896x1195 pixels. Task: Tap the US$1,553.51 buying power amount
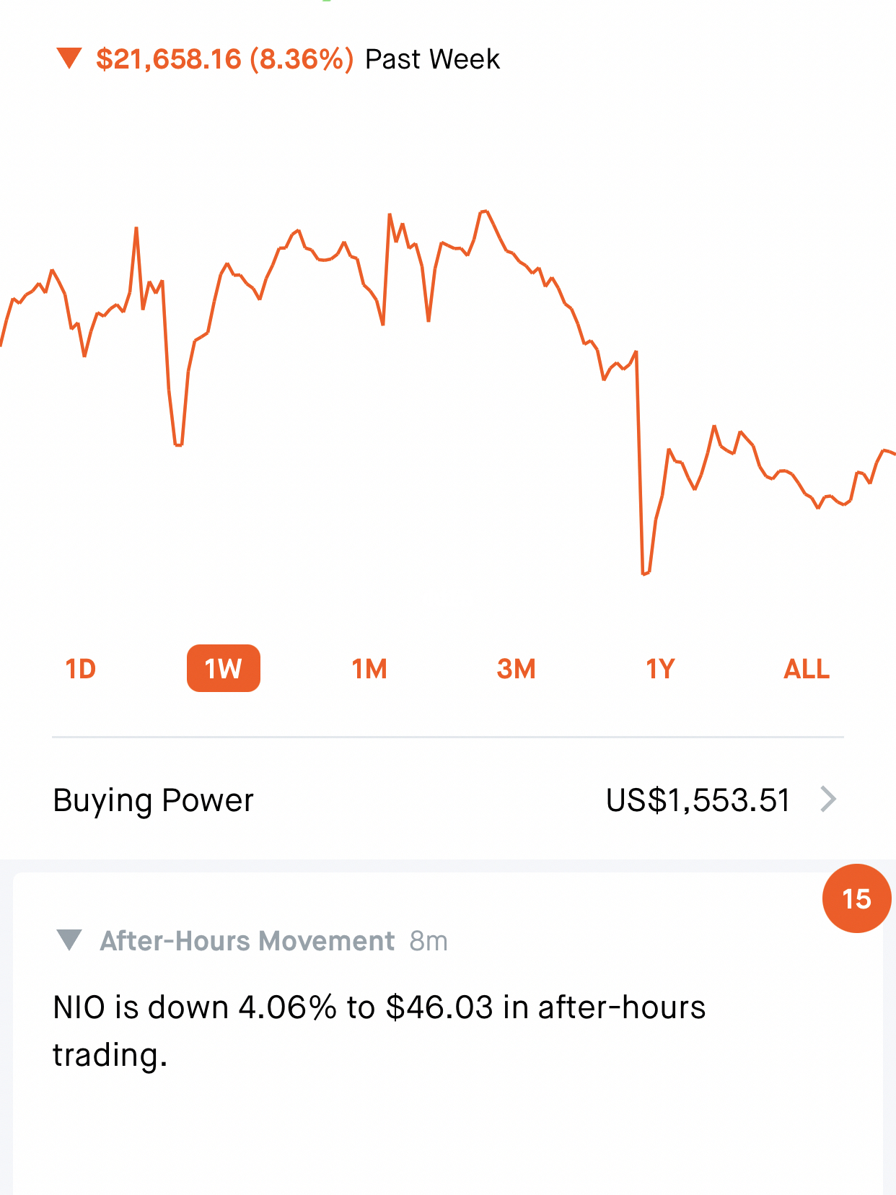pos(698,800)
